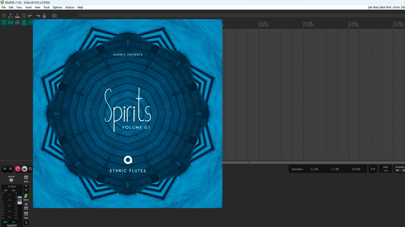
Task: Open master FX chain button
Action: pos(26,205)
